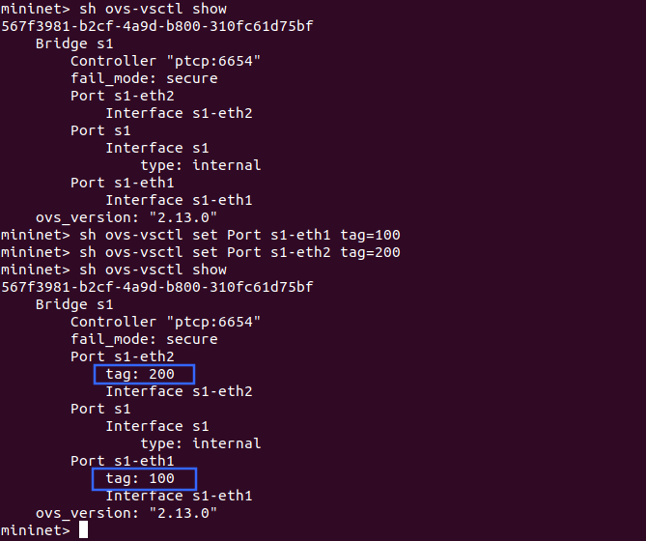This screenshot has height=541, width=646.
Task: Click the highlighted tag: 100 box
Action: tap(144, 479)
